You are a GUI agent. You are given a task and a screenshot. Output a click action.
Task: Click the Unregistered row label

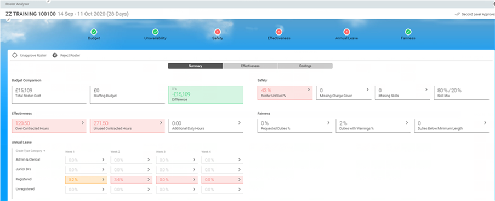pos(25,189)
